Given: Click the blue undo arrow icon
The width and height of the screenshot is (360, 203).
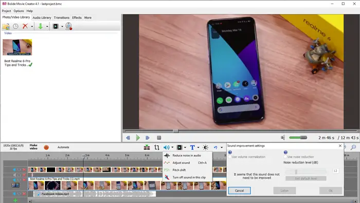Looking at the screenshot, I should pos(215,147).
